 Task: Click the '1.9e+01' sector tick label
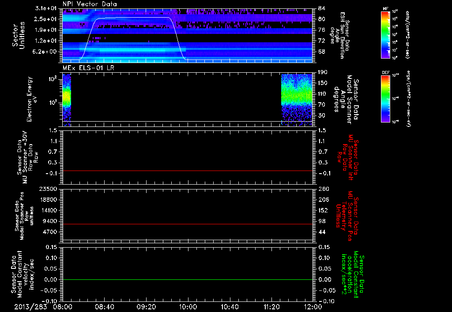tap(46, 30)
